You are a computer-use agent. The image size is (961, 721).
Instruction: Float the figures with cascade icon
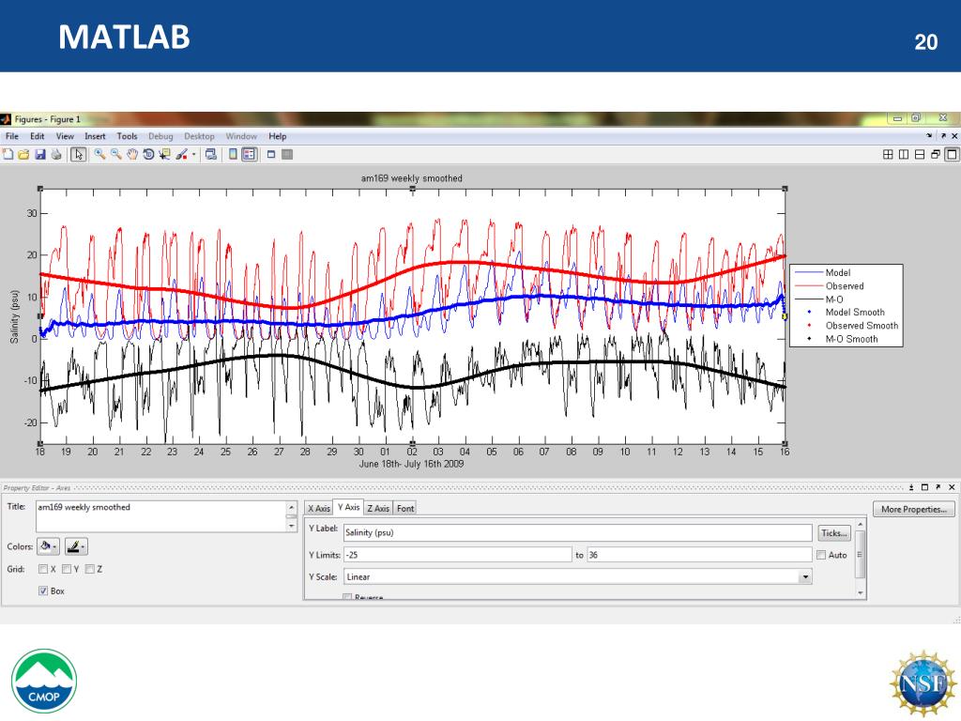pos(936,155)
